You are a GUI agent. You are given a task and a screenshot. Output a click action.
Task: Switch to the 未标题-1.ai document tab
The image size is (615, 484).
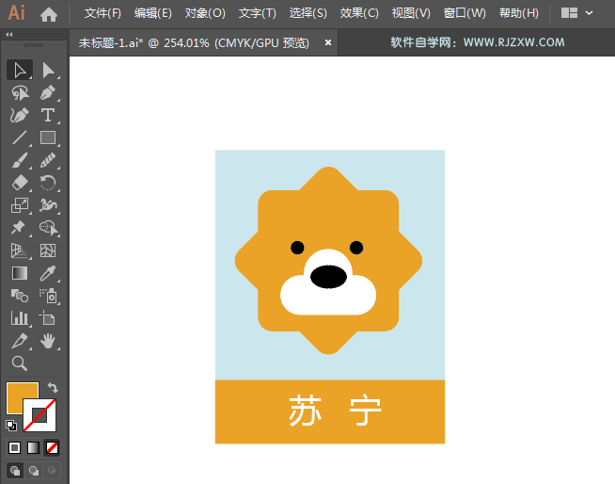coord(194,42)
